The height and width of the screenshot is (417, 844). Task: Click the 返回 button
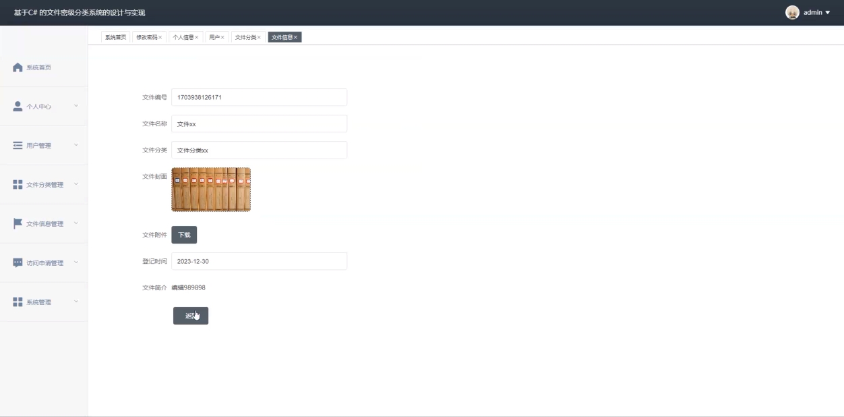click(x=191, y=316)
